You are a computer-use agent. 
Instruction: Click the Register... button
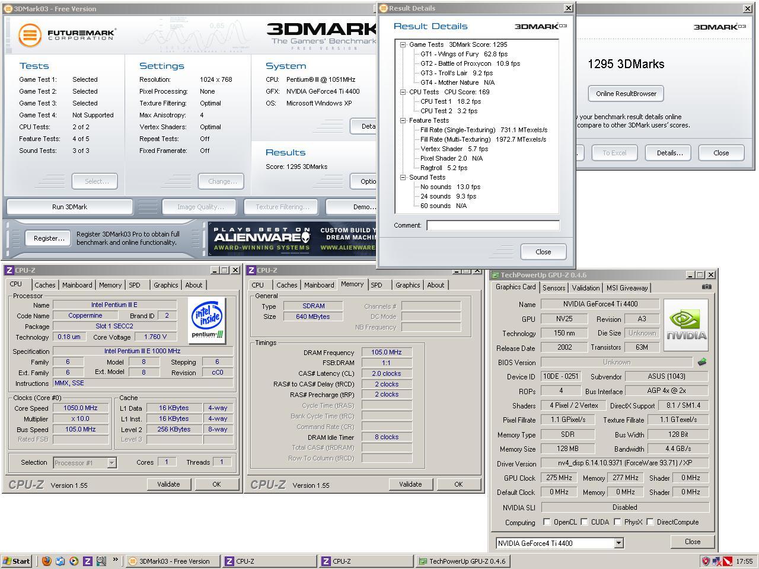click(x=49, y=238)
